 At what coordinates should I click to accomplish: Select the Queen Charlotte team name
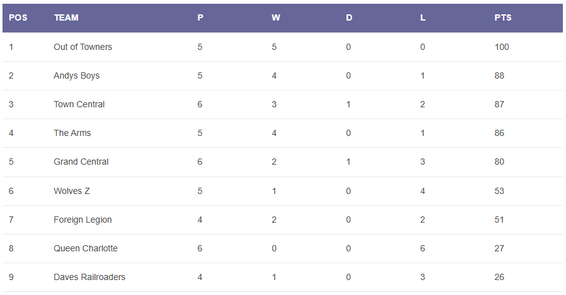85,248
